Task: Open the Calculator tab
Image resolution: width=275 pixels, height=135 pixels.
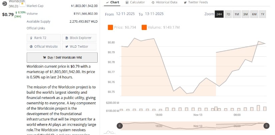Action: point(135,2)
